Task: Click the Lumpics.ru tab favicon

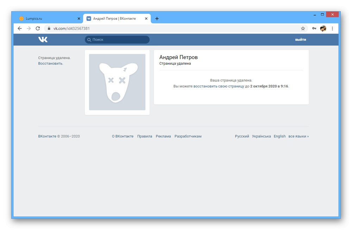Action: tap(21, 19)
